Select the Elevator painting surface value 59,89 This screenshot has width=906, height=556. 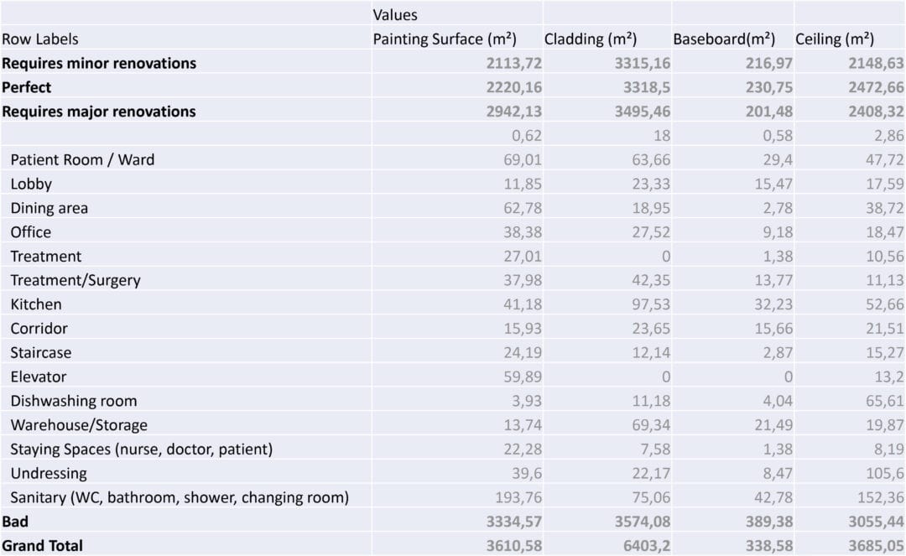[523, 377]
